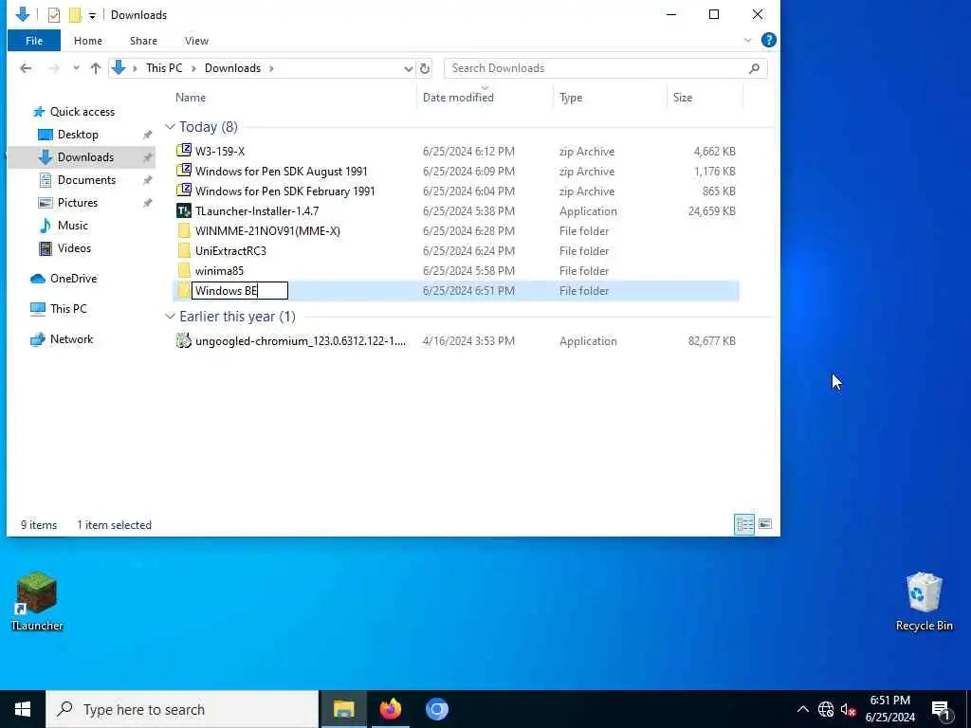The image size is (971, 728).
Task: Open Music in the navigation pane
Action: (x=72, y=226)
